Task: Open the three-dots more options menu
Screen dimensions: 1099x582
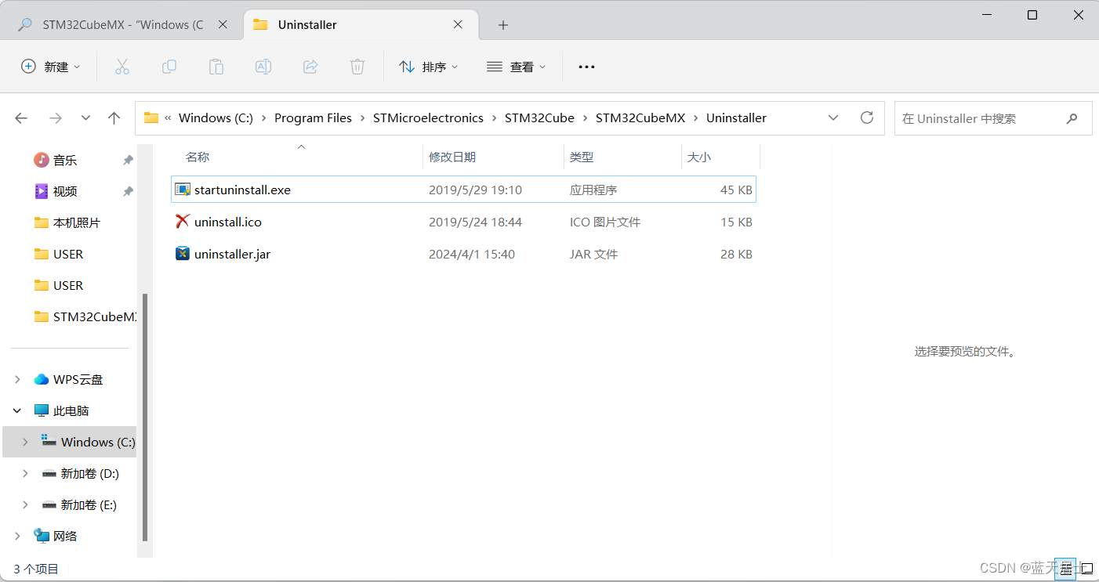Action: point(586,67)
